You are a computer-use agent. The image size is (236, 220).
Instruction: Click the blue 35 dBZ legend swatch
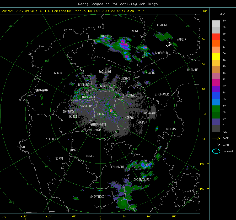216,95
